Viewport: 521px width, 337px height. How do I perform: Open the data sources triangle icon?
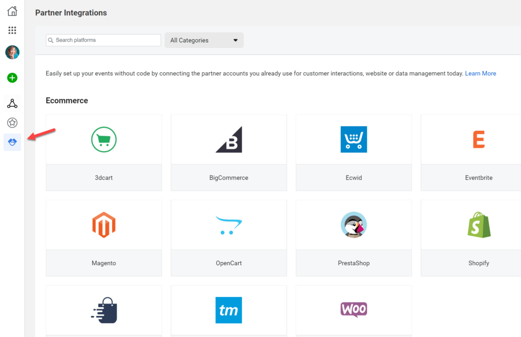[12, 104]
